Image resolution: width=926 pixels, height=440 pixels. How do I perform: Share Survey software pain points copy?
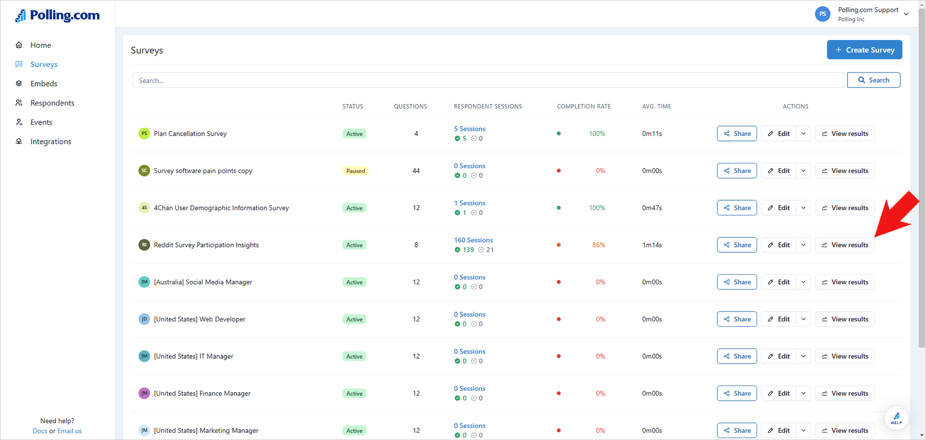click(737, 171)
